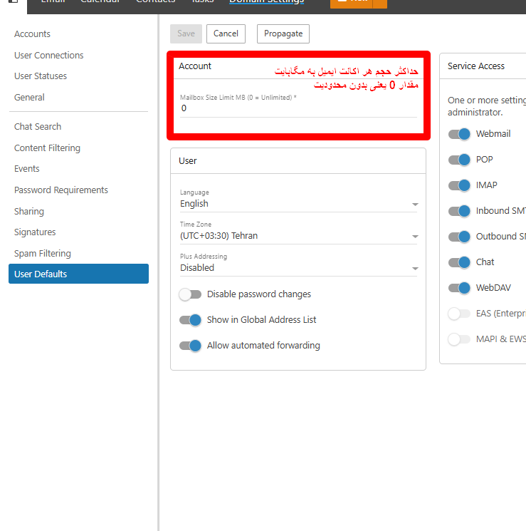Switch off the POP access toggle
Viewport: 526px width, 531px height.
point(460,160)
